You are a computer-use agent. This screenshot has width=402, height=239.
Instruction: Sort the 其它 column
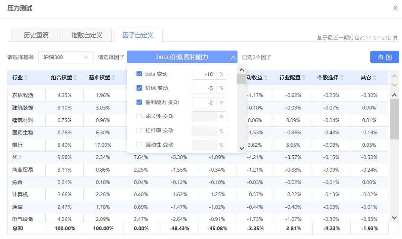pos(374,78)
